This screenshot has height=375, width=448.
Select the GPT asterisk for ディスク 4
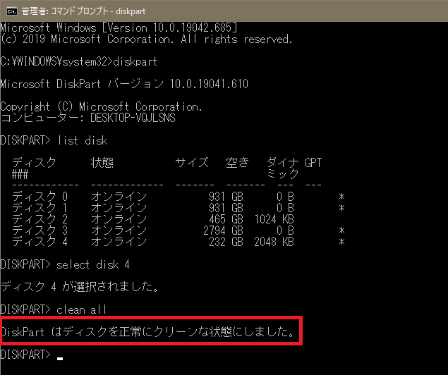[341, 242]
